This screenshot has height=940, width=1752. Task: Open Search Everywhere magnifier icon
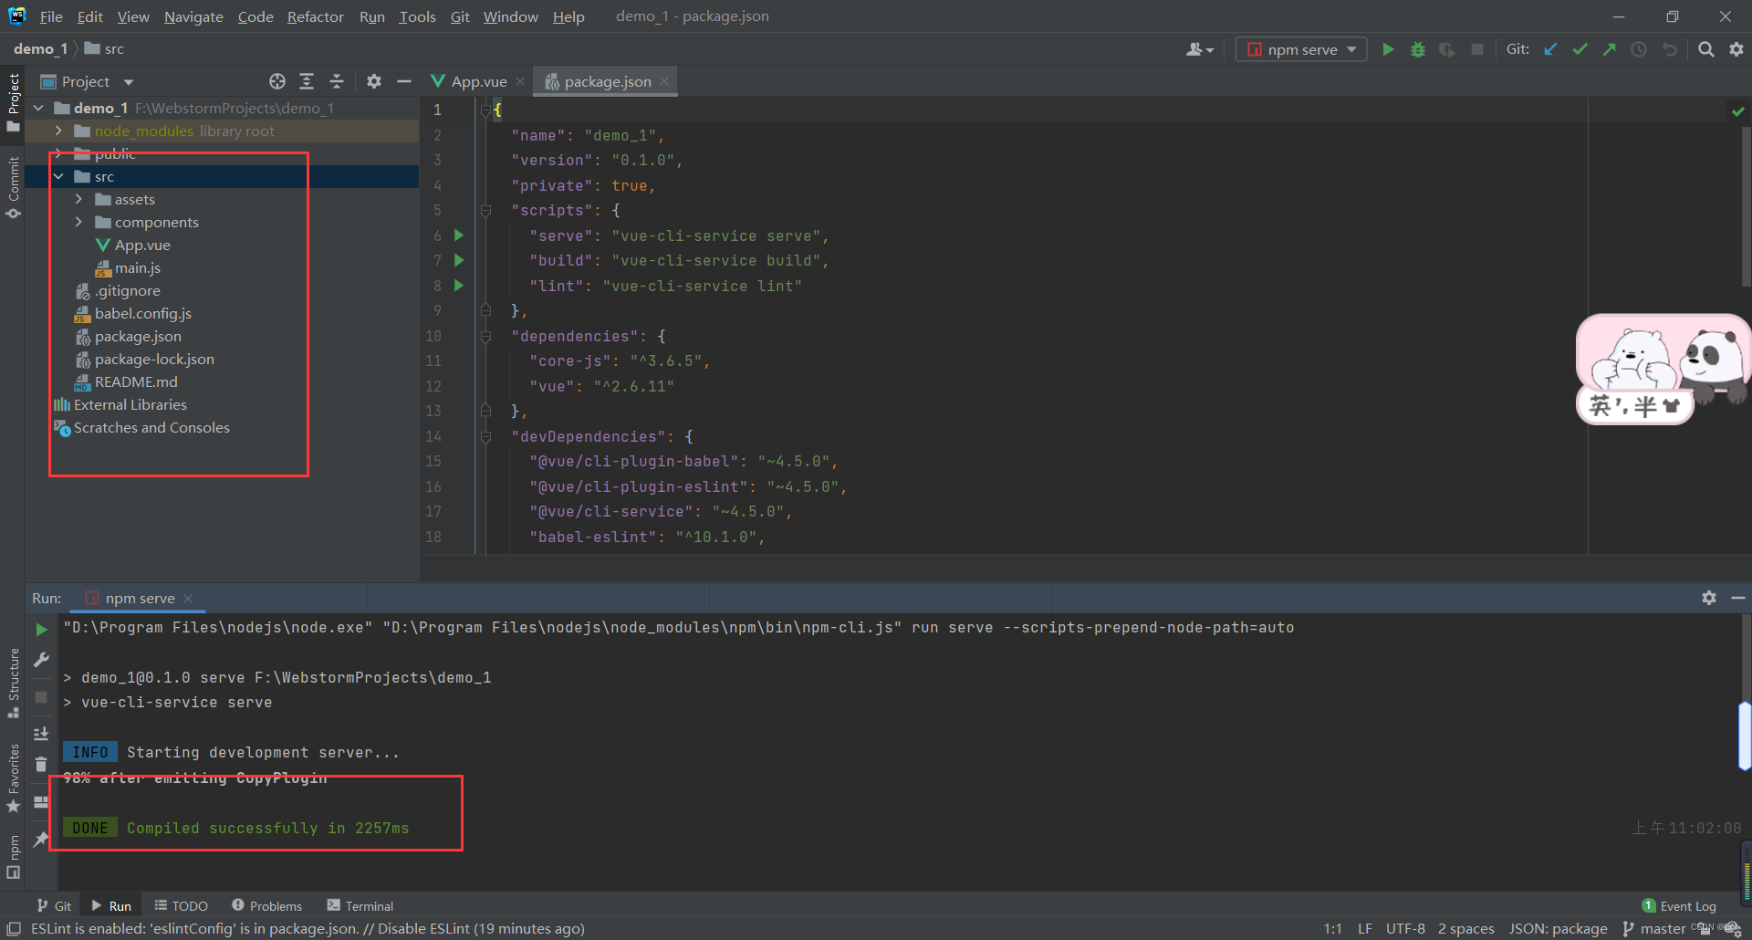pyautogui.click(x=1705, y=49)
